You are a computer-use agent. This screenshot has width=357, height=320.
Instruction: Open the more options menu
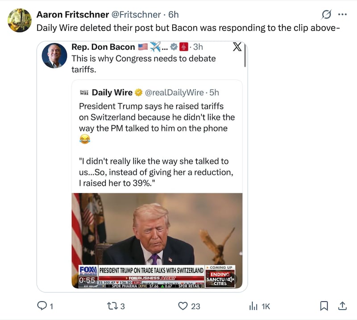tap(343, 14)
